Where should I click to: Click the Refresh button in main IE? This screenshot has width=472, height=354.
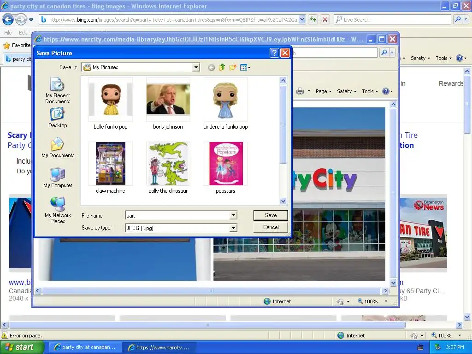pos(313,20)
